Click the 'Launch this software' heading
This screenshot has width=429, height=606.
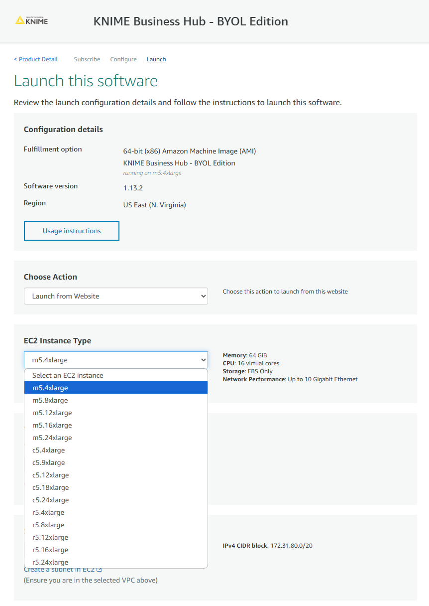(86, 81)
